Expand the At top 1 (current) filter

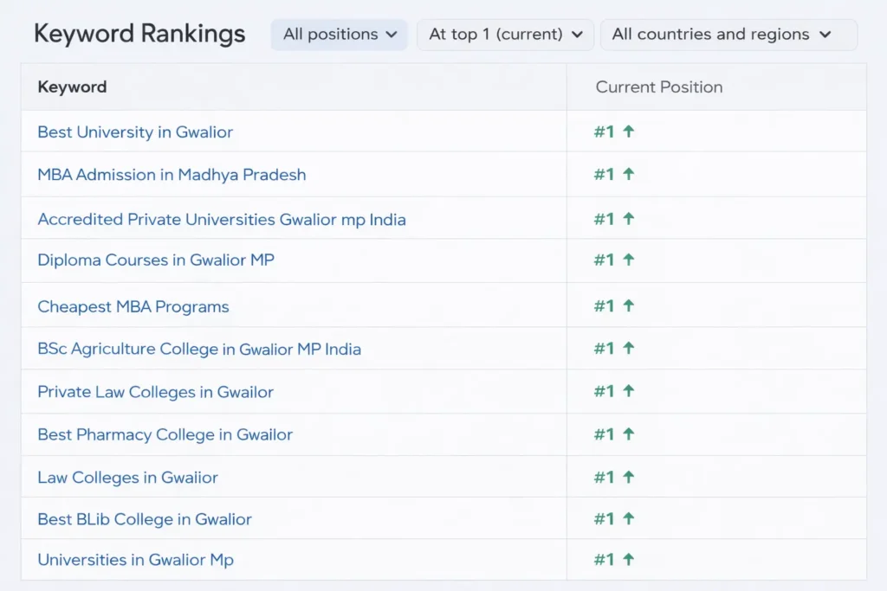point(505,35)
